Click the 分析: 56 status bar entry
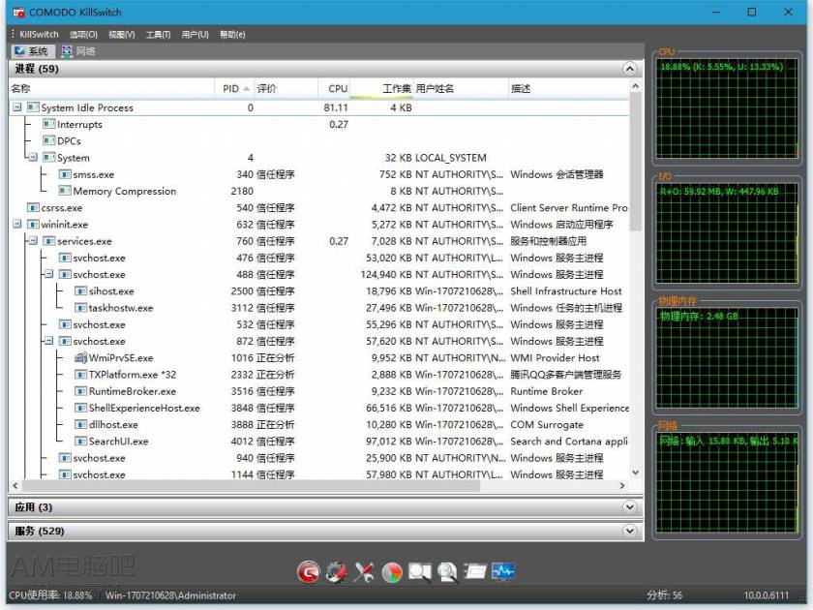The width and height of the screenshot is (813, 610). pos(664,595)
